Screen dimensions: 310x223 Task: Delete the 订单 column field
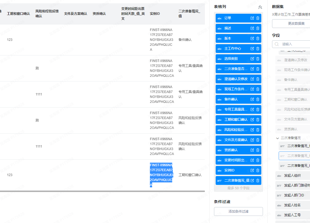258,18
